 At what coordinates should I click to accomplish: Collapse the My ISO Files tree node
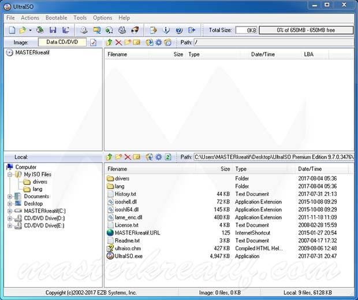click(10, 175)
